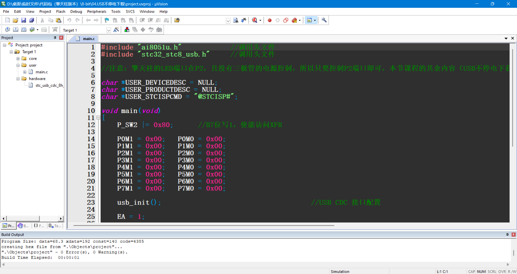
Task: Collapse the main function code fold
Action: 99,118
